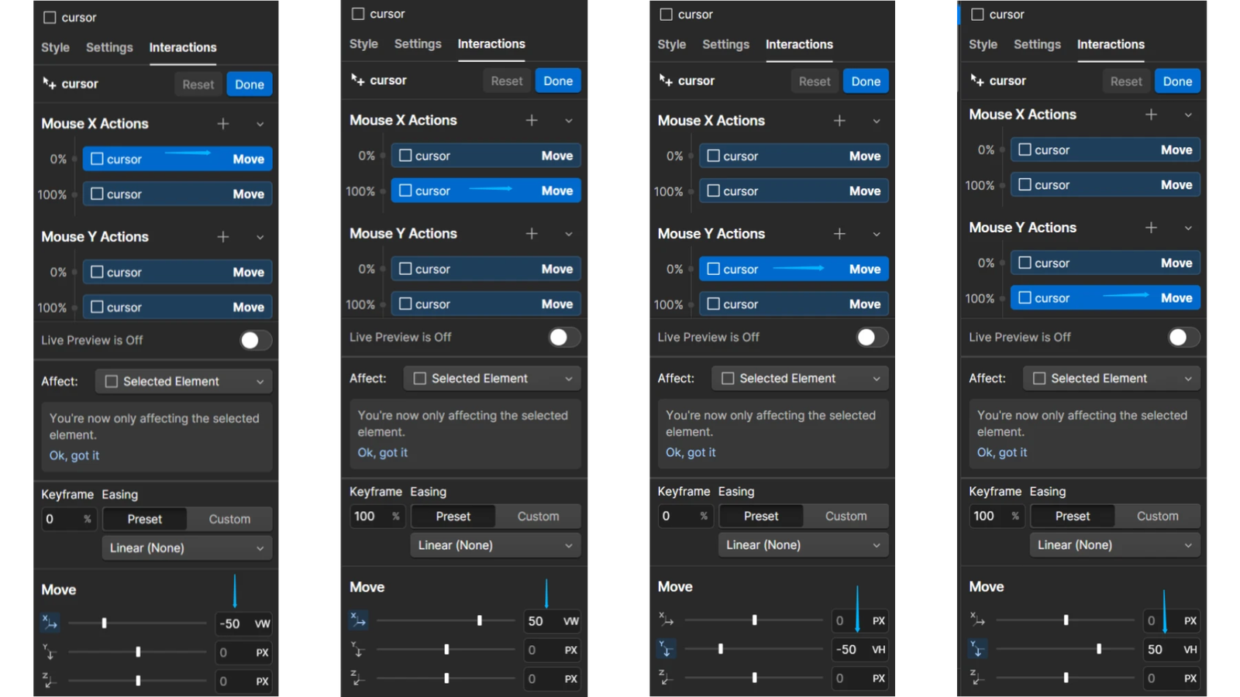The image size is (1240, 697).
Task: Click the keyframe percentage input field
Action: (x=68, y=519)
